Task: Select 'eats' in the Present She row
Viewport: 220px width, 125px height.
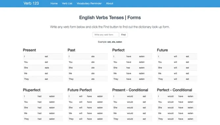Action: [47, 68]
